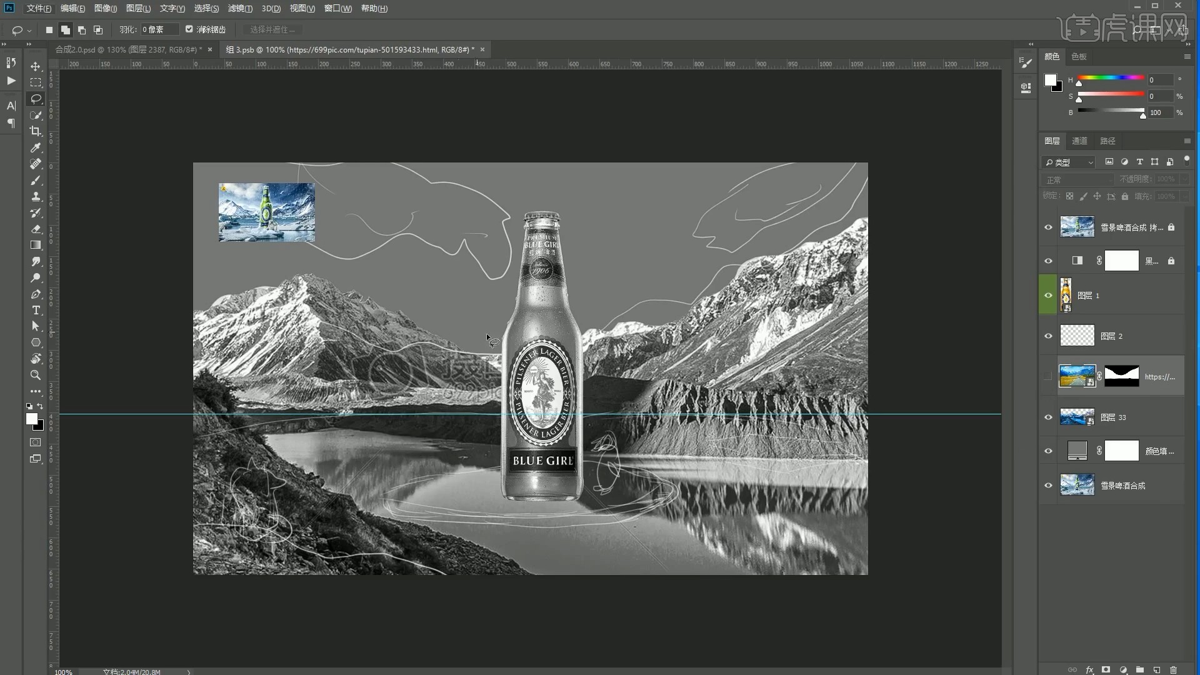The image size is (1200, 675).
Task: Select the Brush tool
Action: click(36, 180)
